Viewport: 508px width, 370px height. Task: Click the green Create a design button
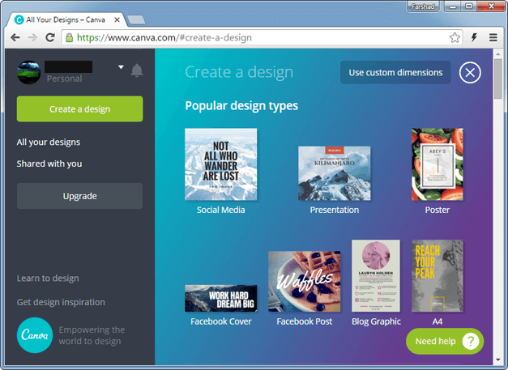click(79, 108)
